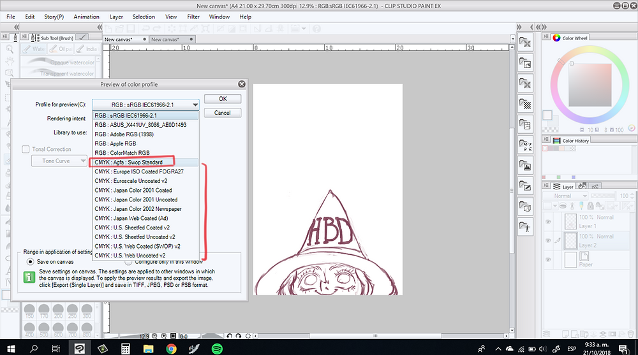Hide Layer 1 using its eye icon

(548, 222)
